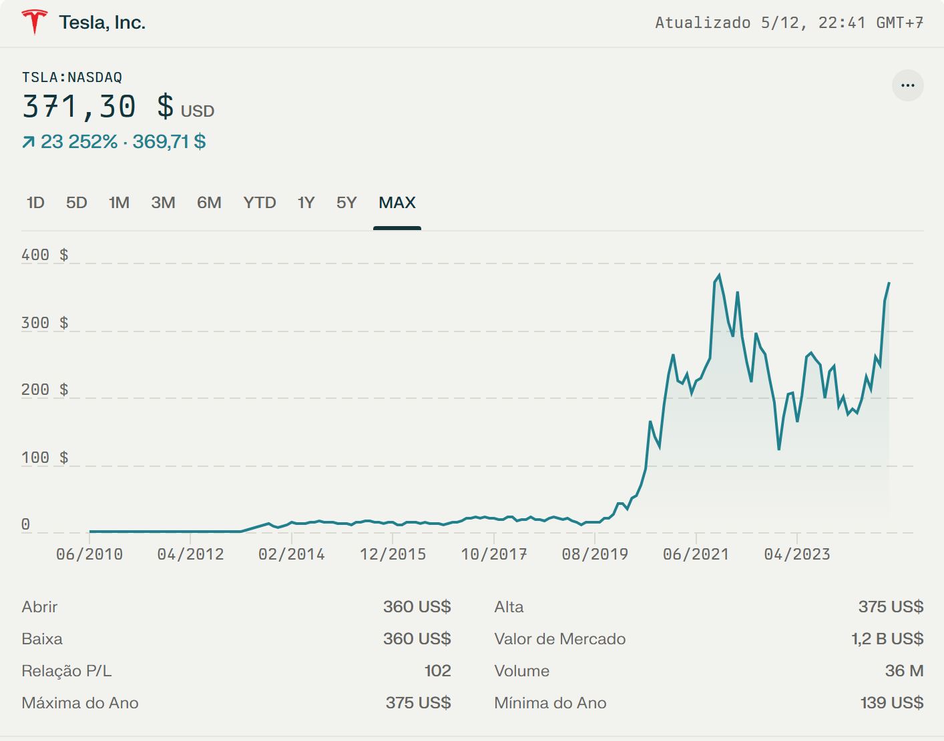
Task: Switch to the 5Y chart view
Action: tap(346, 203)
